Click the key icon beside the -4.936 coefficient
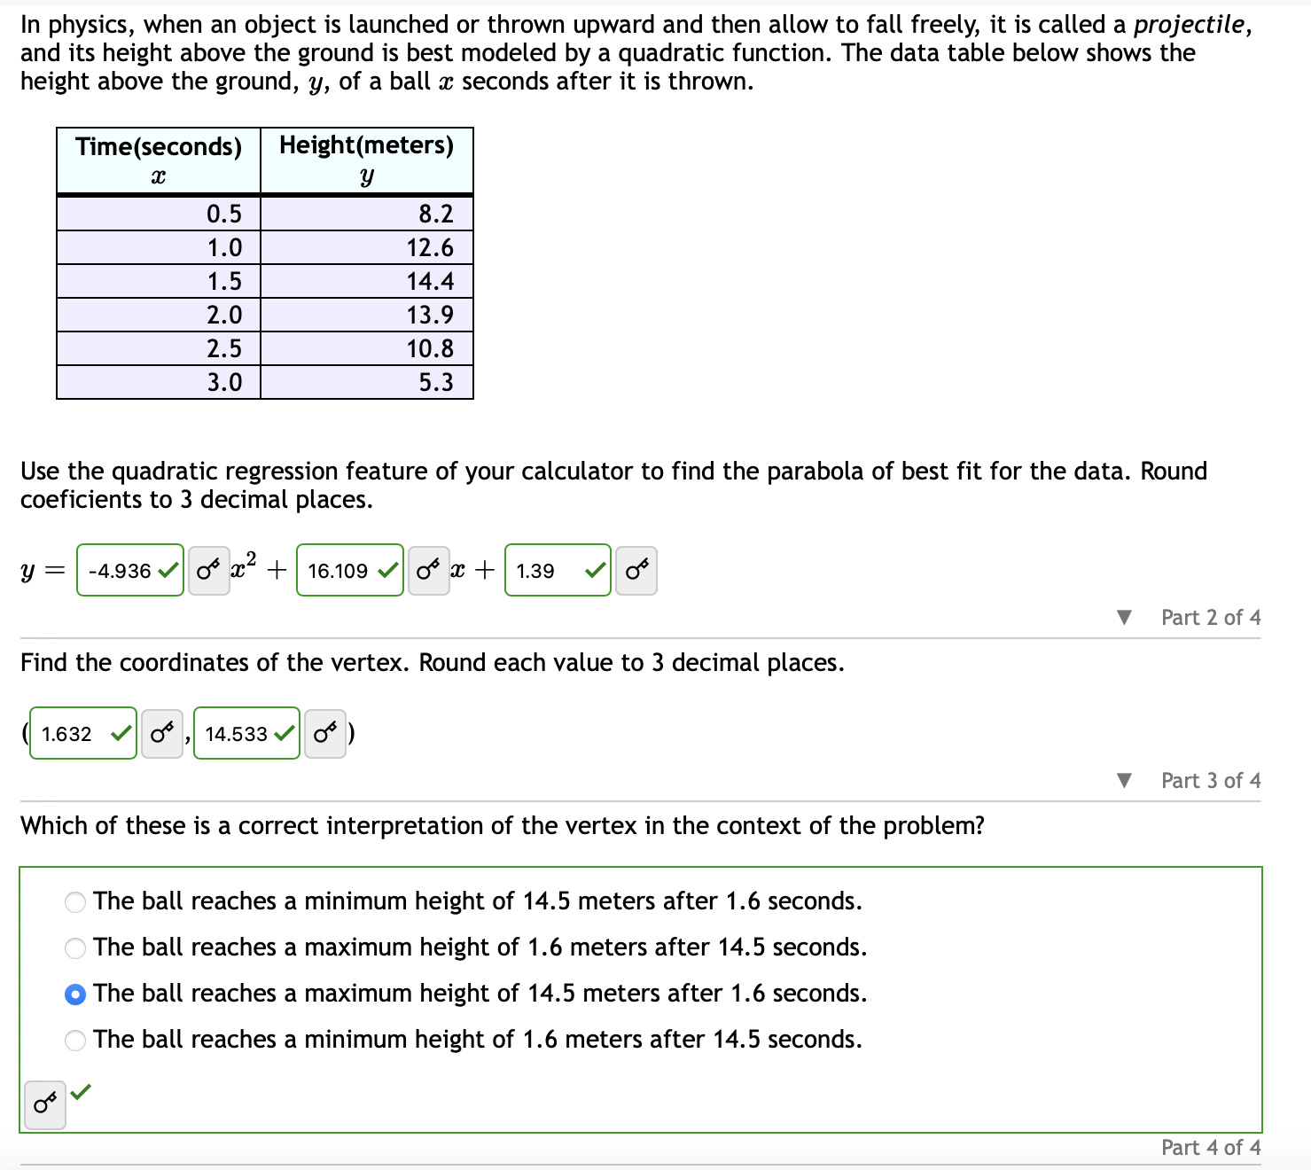The width and height of the screenshot is (1311, 1170). pyautogui.click(x=208, y=571)
